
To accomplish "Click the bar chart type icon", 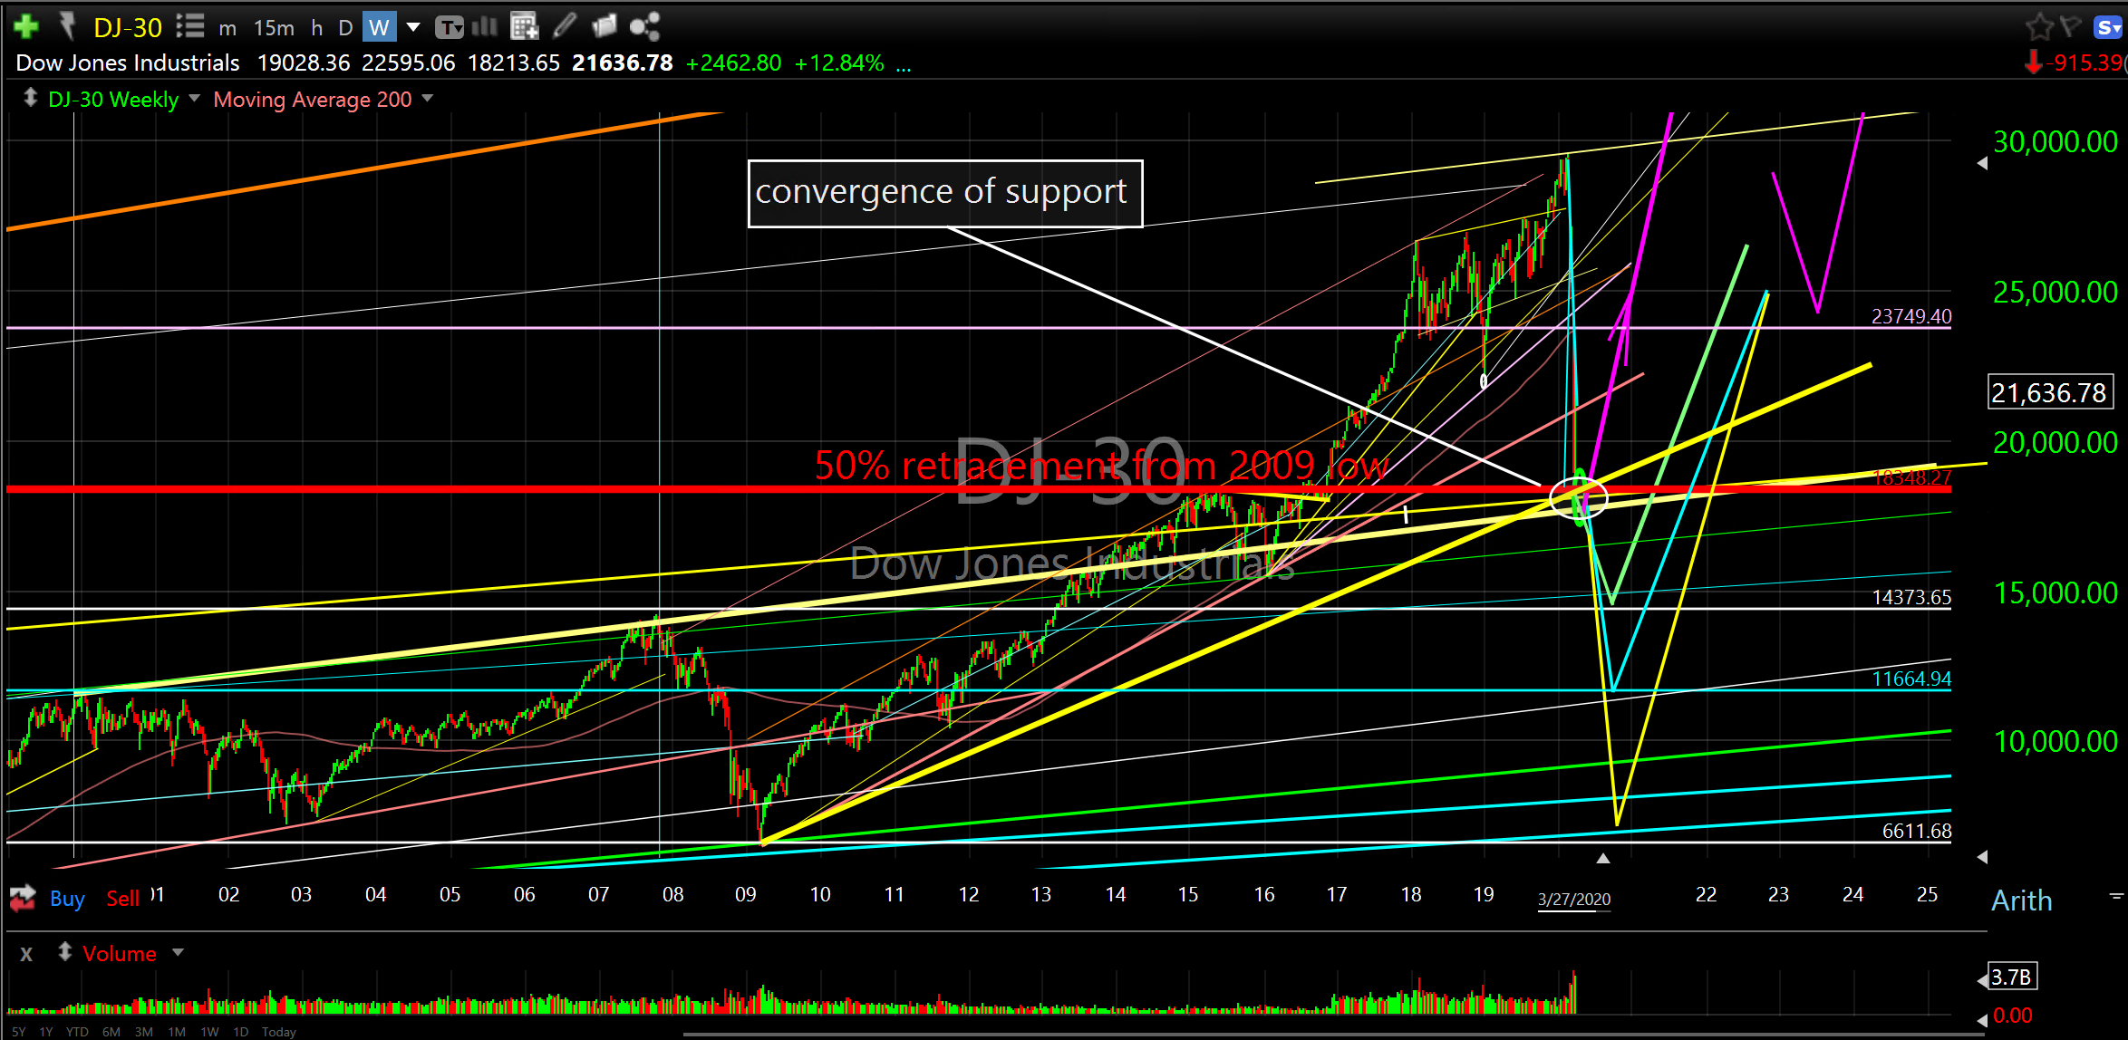I will point(485,26).
